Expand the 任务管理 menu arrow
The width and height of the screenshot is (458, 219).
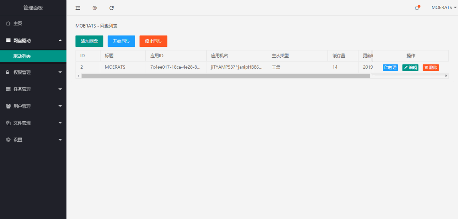(60, 89)
